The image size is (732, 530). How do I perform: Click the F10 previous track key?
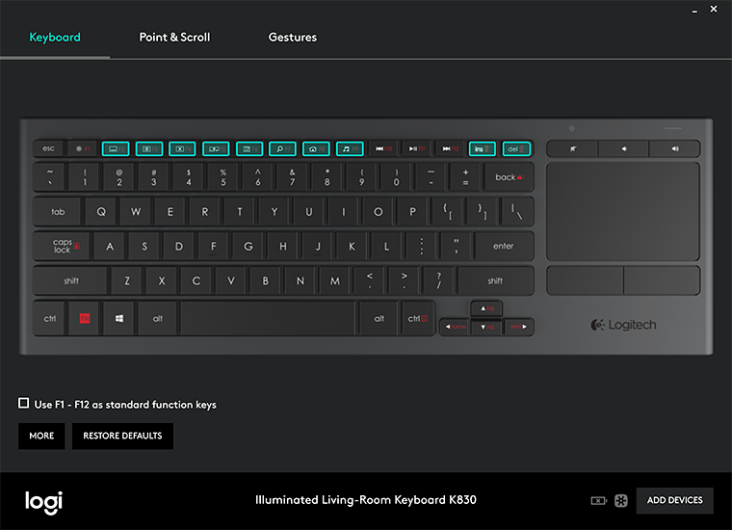tap(383, 149)
